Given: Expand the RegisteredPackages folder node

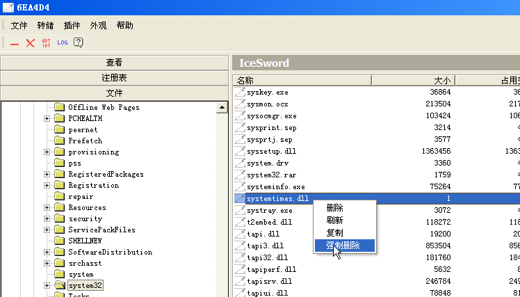Looking at the screenshot, I should point(47,174).
